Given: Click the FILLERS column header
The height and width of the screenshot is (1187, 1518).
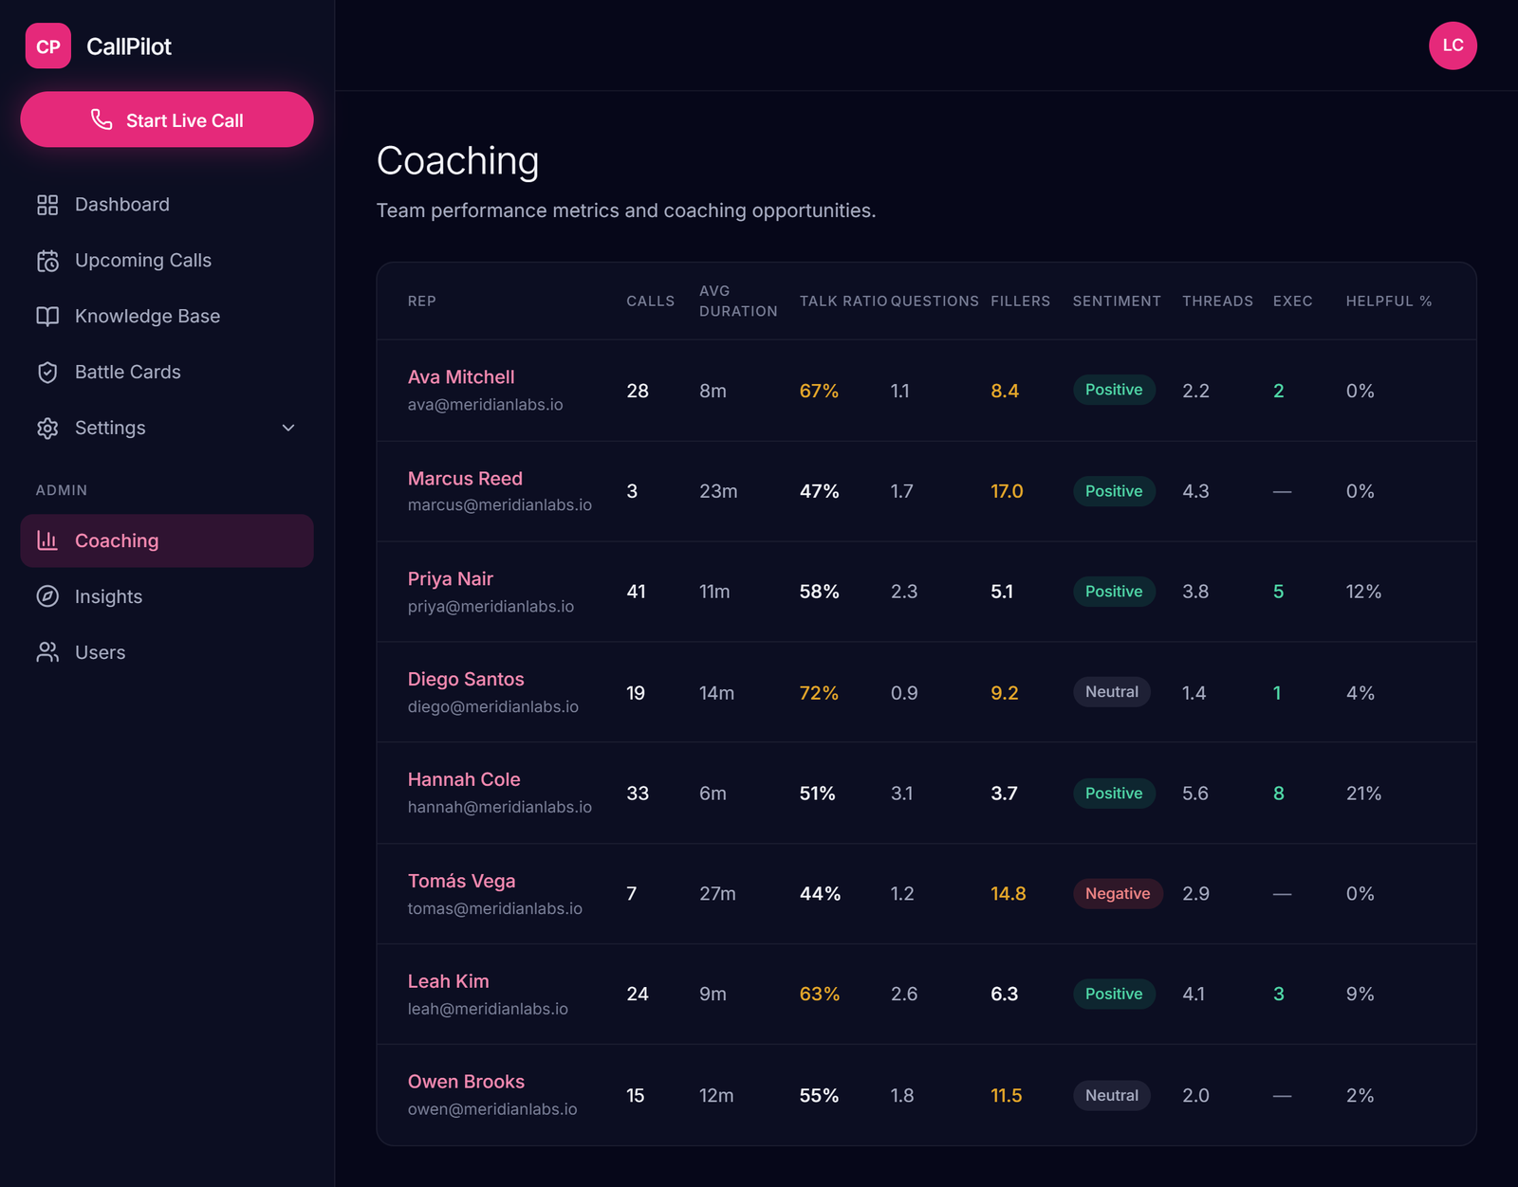Looking at the screenshot, I should pos(1021,301).
